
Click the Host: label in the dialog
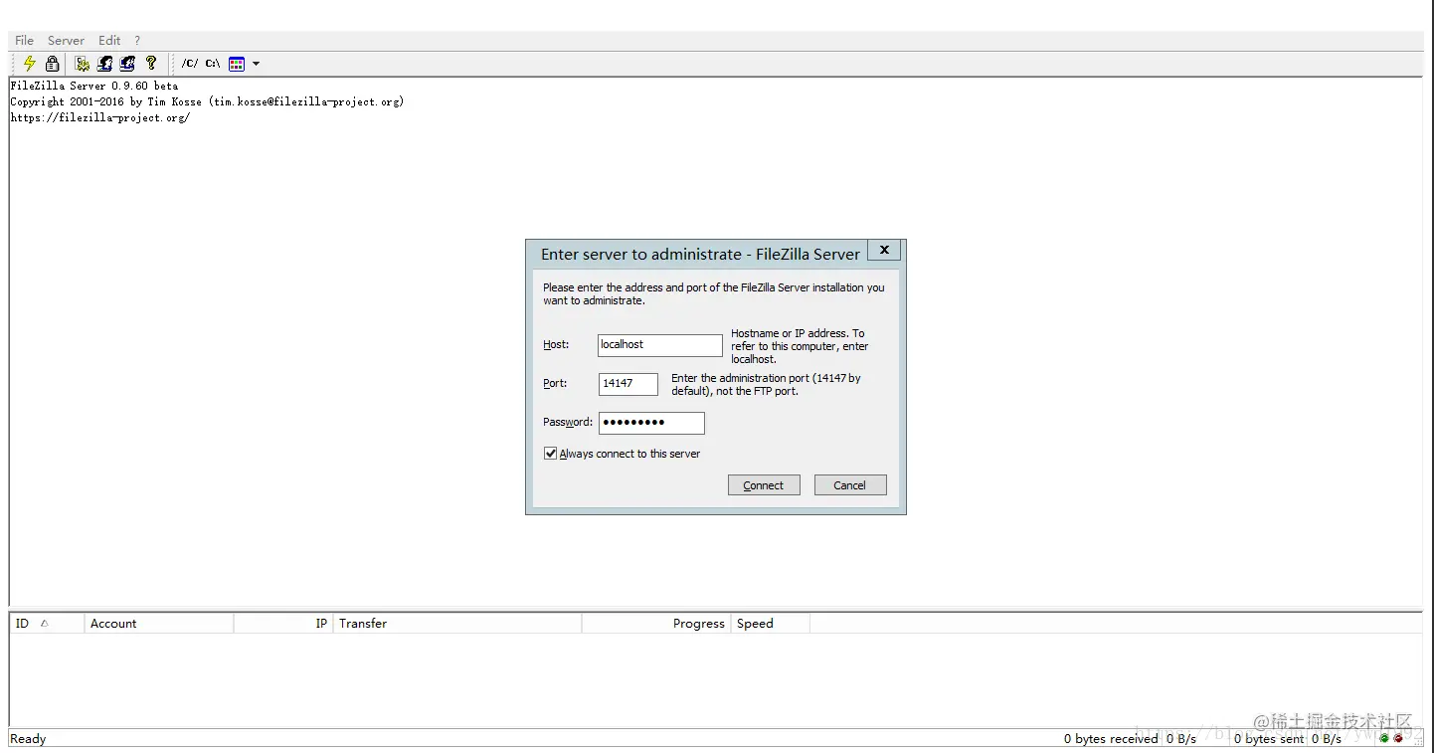(x=556, y=345)
